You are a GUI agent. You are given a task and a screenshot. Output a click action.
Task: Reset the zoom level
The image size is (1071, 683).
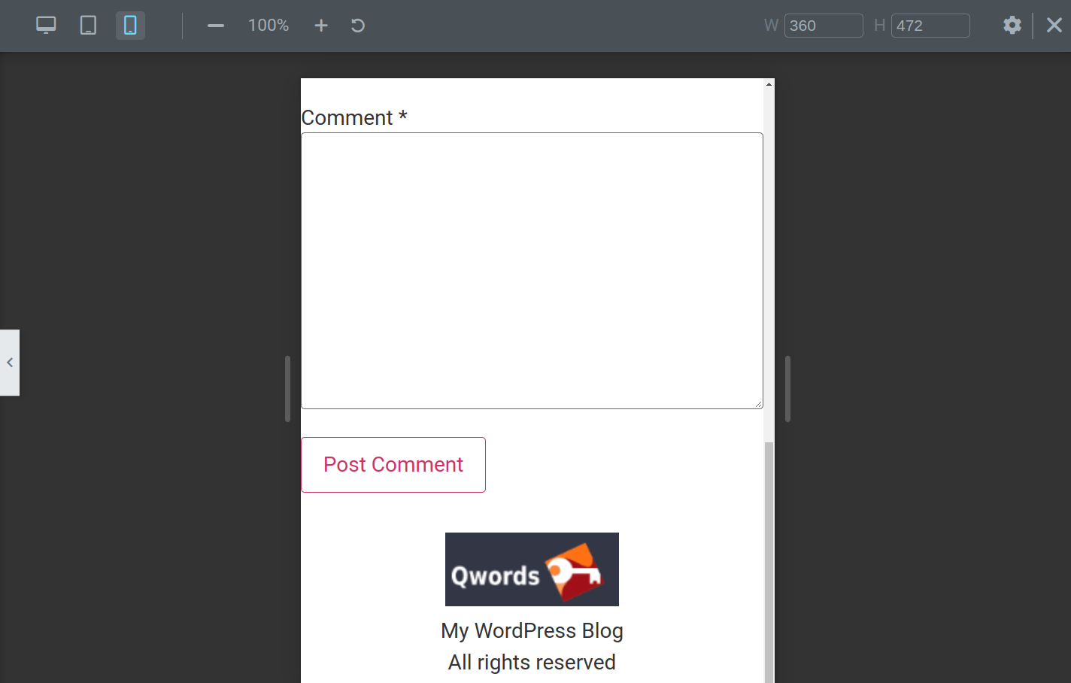point(358,26)
